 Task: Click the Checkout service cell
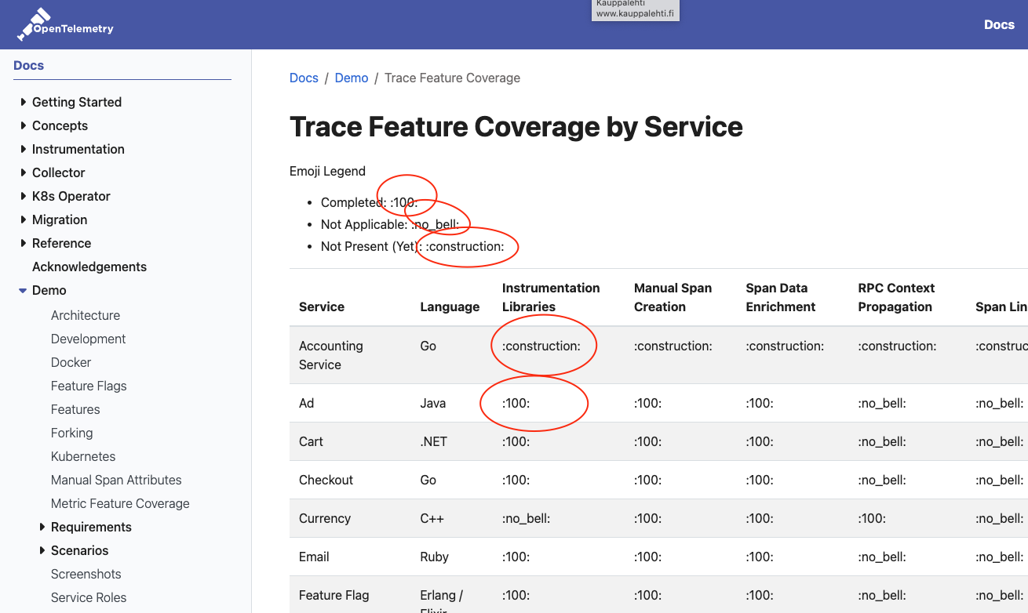coord(326,480)
